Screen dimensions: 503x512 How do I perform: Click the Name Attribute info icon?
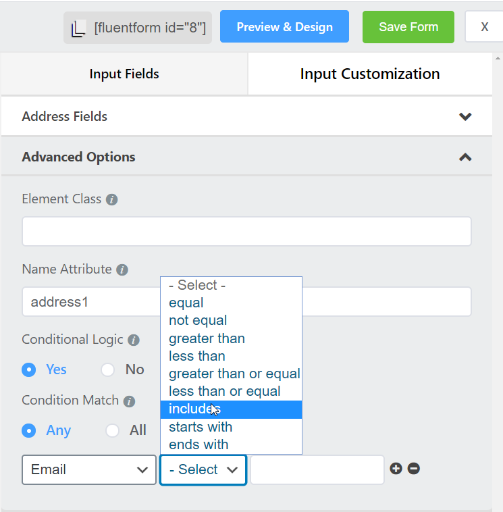(x=122, y=270)
